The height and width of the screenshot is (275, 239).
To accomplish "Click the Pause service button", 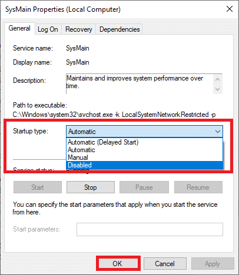I will coord(144,187).
